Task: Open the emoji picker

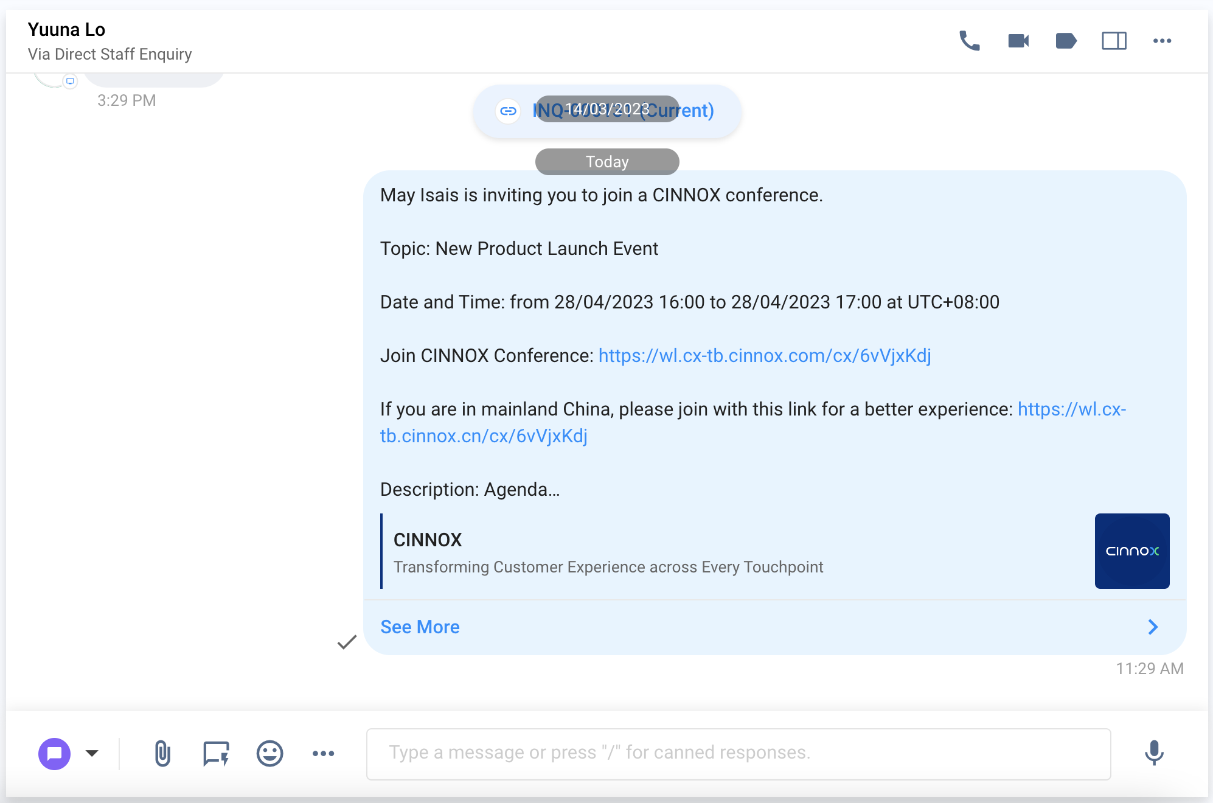Action: click(x=269, y=753)
